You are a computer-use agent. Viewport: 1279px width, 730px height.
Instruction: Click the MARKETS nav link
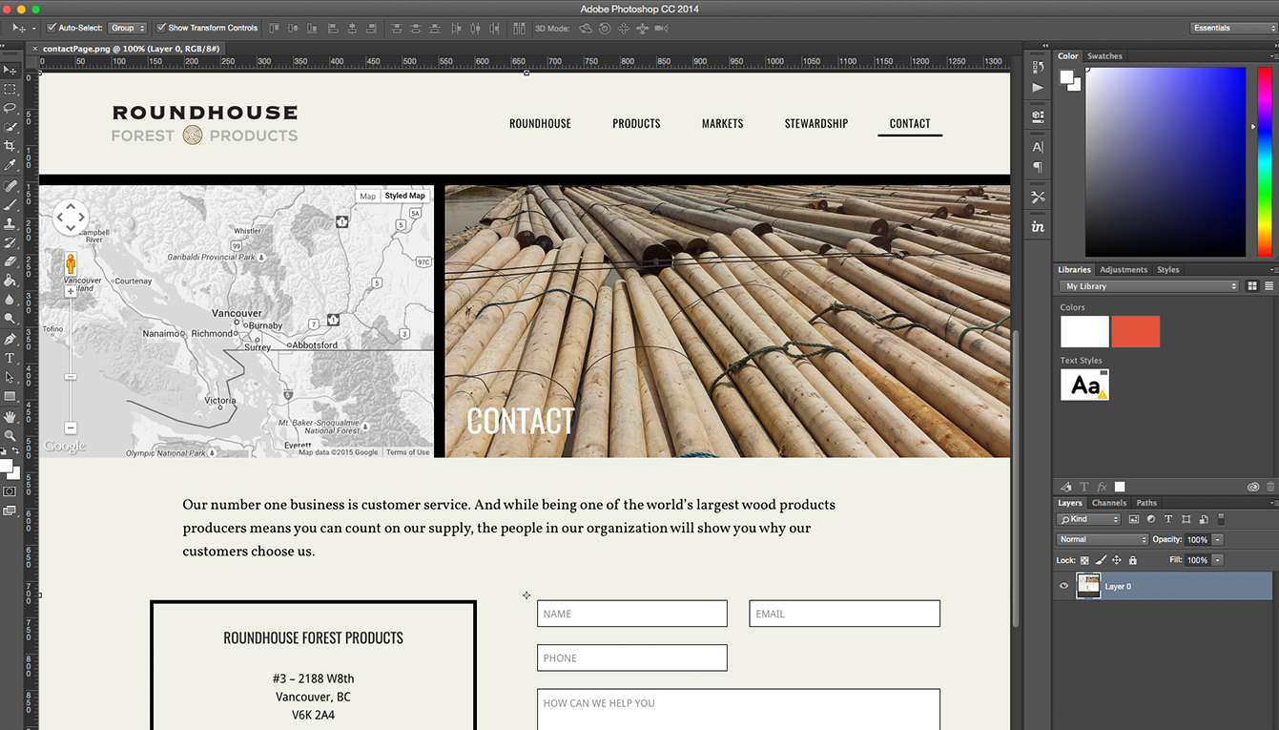pos(722,123)
